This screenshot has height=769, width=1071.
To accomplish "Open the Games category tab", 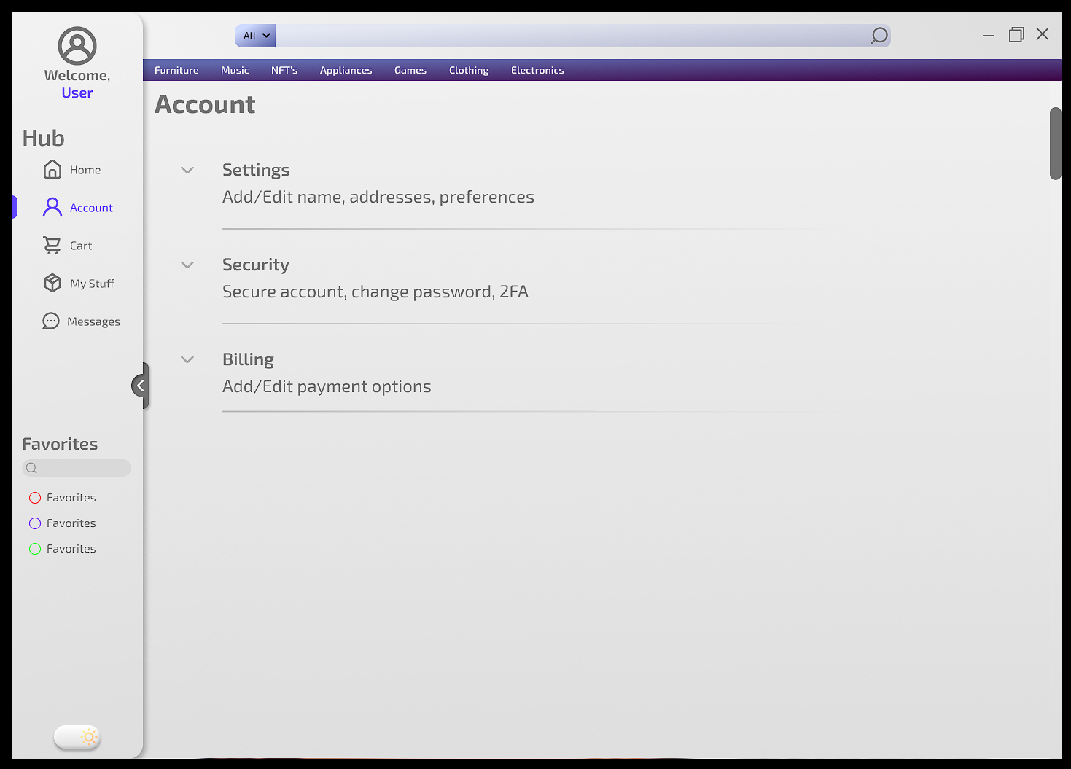I will 410,70.
